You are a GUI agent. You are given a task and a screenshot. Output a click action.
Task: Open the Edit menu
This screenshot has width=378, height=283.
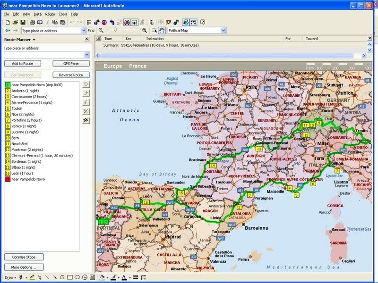[16, 14]
